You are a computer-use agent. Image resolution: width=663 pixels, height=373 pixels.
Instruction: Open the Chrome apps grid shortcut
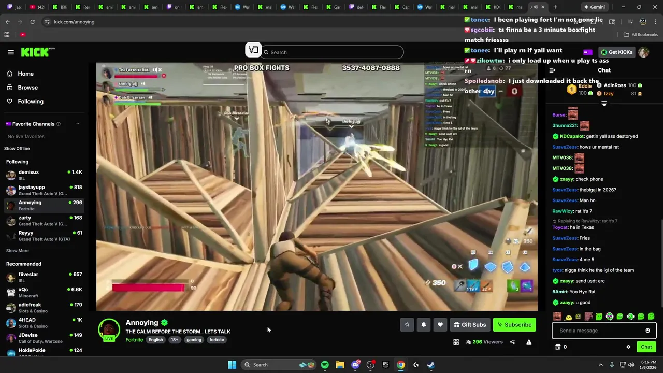[x=7, y=35]
